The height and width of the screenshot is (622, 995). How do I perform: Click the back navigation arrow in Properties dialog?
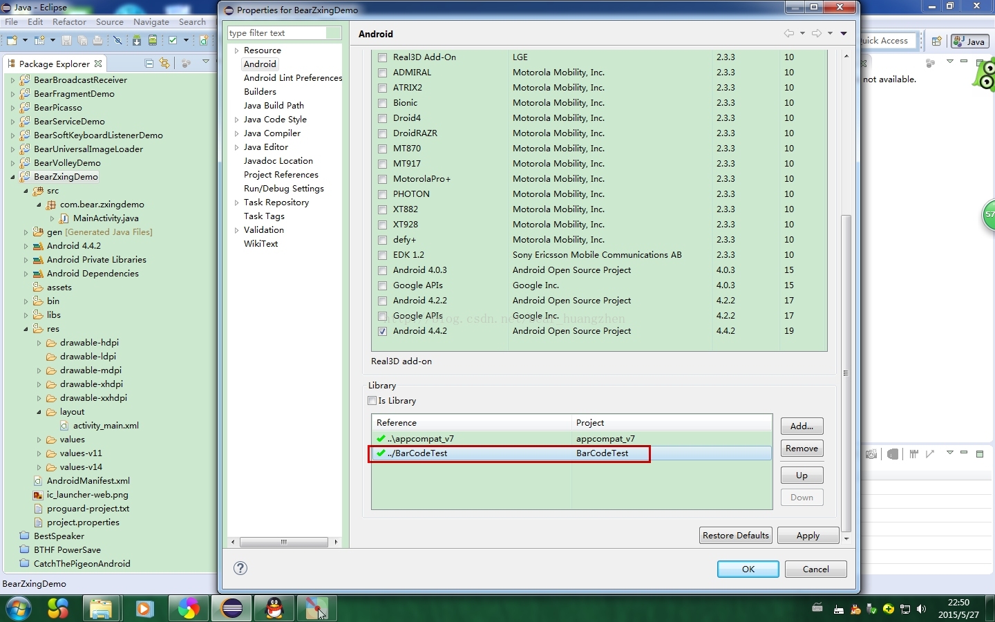[788, 33]
